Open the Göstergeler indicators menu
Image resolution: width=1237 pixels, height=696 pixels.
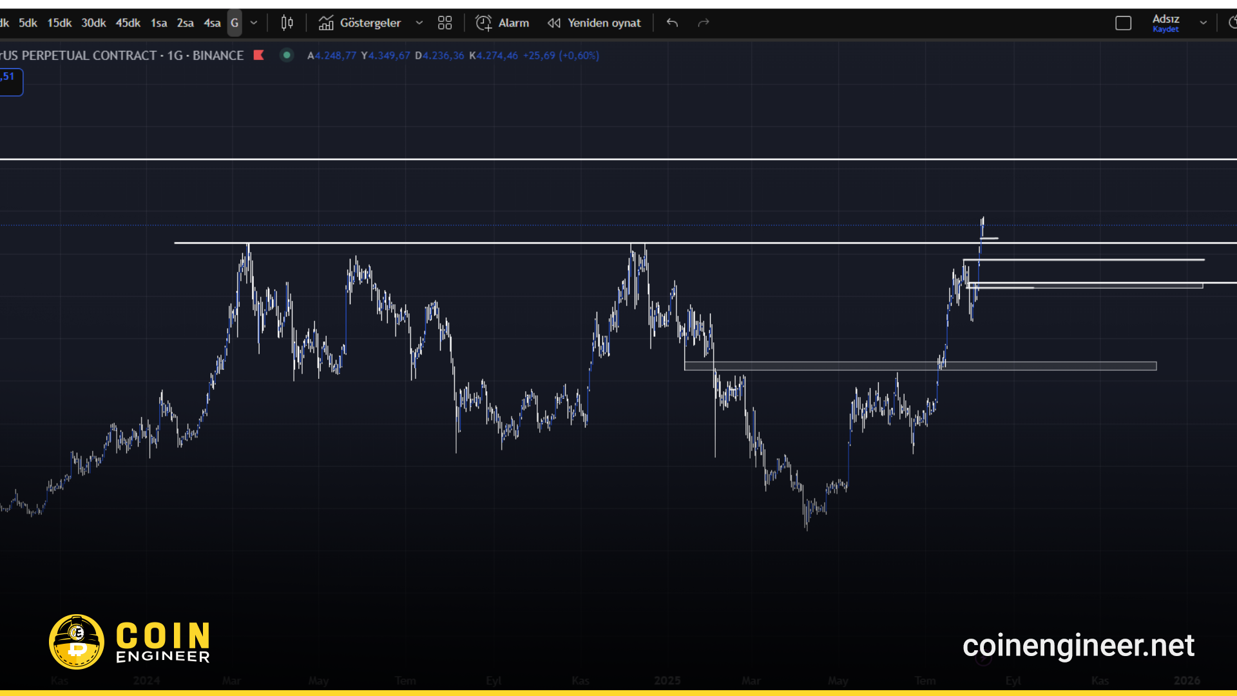pyautogui.click(x=361, y=23)
